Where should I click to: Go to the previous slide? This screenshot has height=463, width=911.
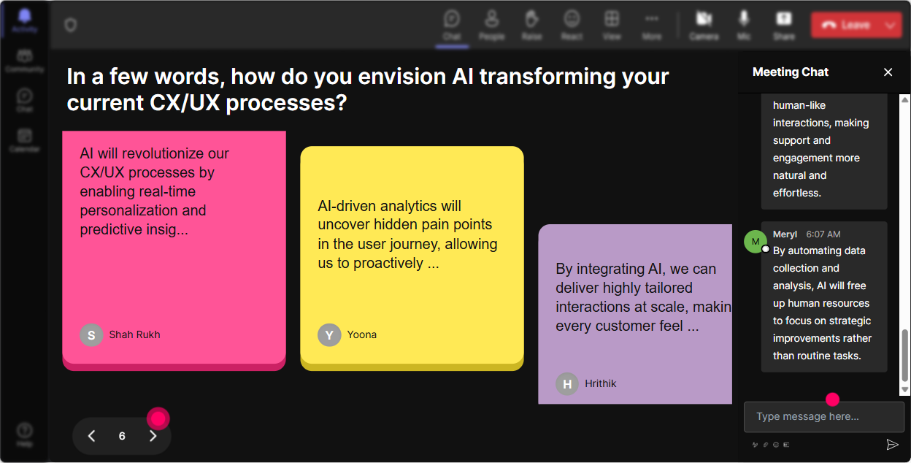tap(91, 436)
